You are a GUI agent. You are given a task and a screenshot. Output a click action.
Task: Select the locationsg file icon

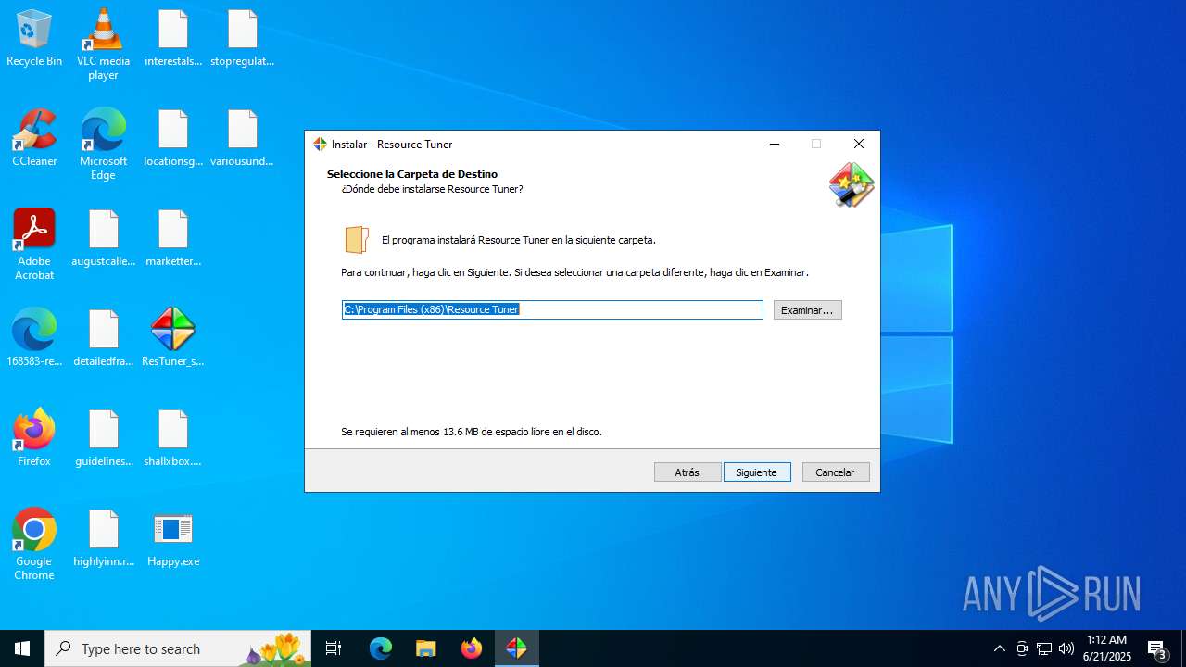click(173, 139)
